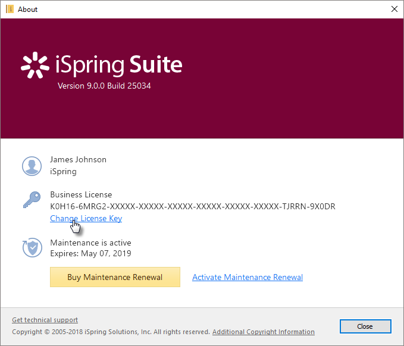Select the license key text K0H16-6MRG2
Screen dimensions: 404x346
(193, 206)
